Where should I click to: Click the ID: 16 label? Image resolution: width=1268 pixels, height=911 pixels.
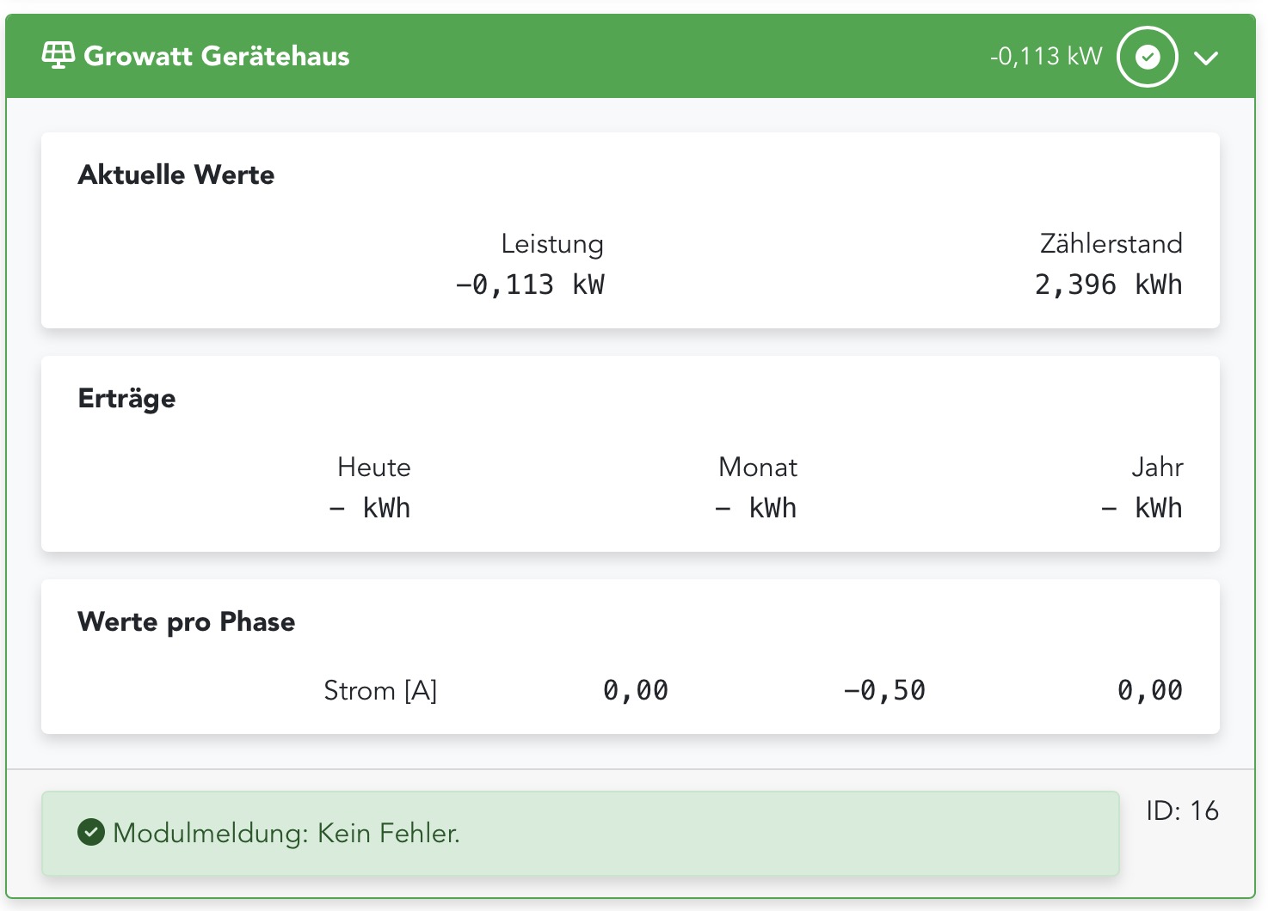(1182, 810)
